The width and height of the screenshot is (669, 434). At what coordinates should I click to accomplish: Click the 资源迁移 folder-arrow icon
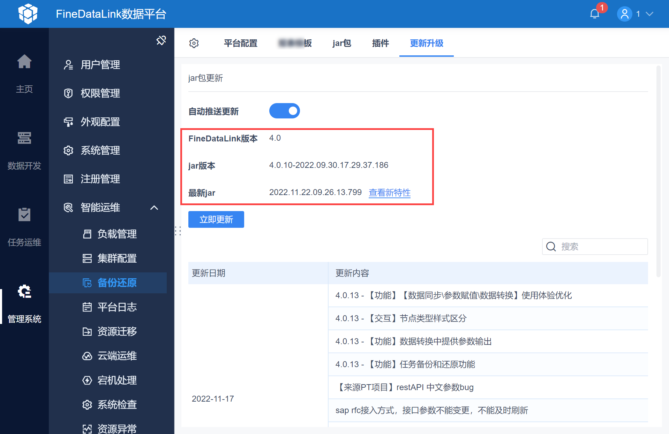(87, 332)
